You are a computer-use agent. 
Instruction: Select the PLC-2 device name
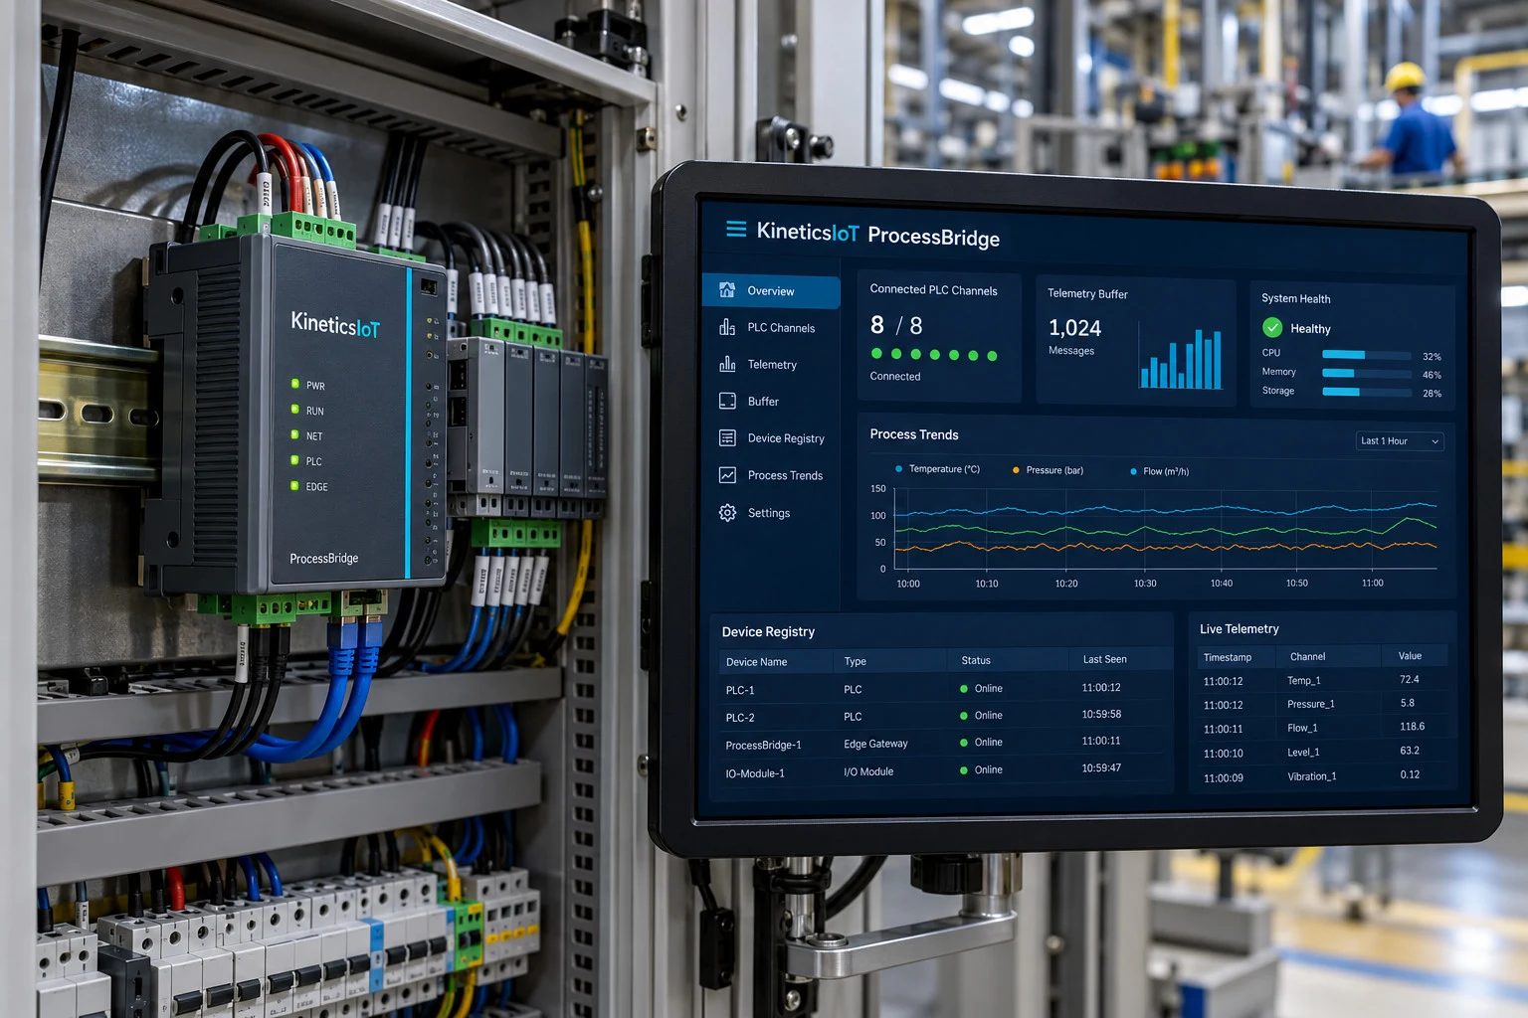coord(740,718)
